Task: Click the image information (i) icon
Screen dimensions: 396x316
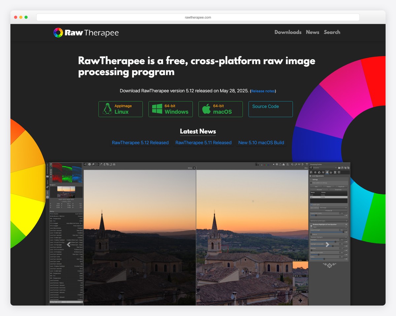Action: click(x=89, y=164)
